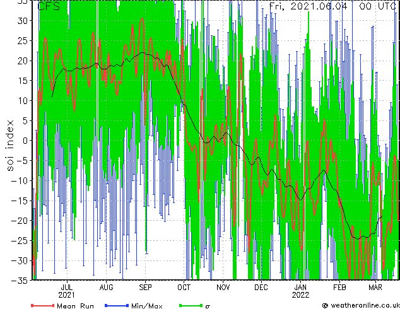Click the JUL 2021 x-axis label
The width and height of the screenshot is (400, 309).
(67, 291)
